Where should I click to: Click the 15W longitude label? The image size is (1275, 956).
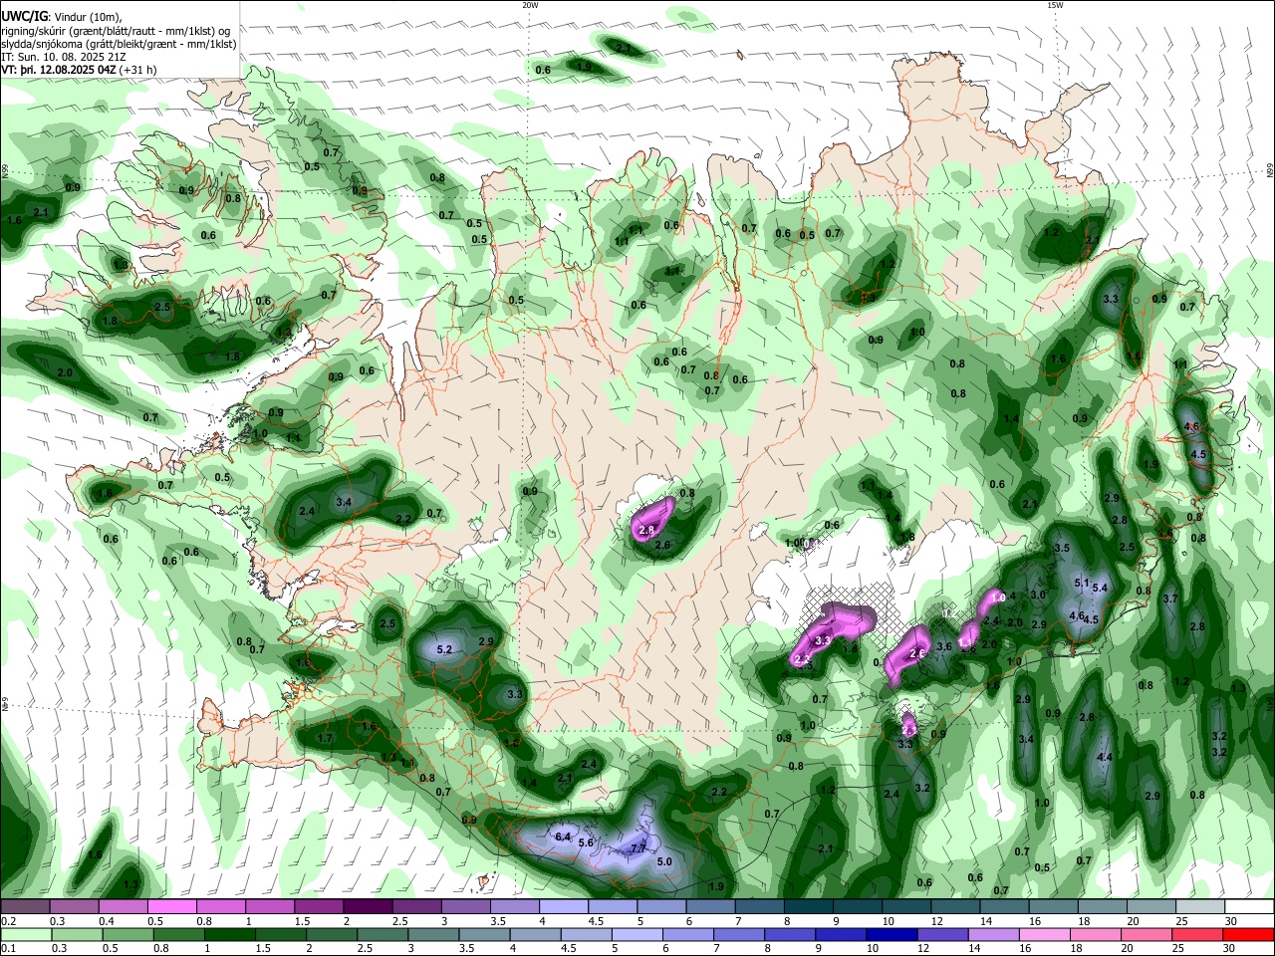(x=1055, y=5)
